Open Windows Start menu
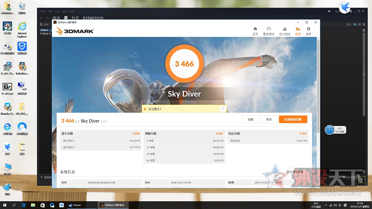The height and width of the screenshot is (209, 372). (4, 205)
